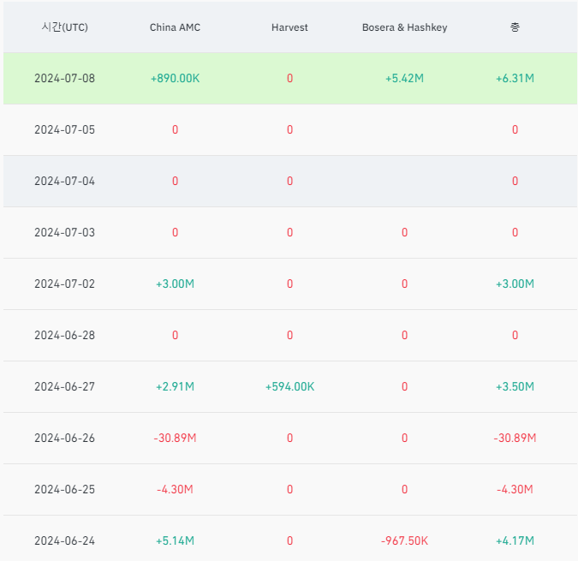This screenshot has height=561, width=578.
Task: Click total 0 in the 2024-06-28 row
Action: click(x=515, y=336)
